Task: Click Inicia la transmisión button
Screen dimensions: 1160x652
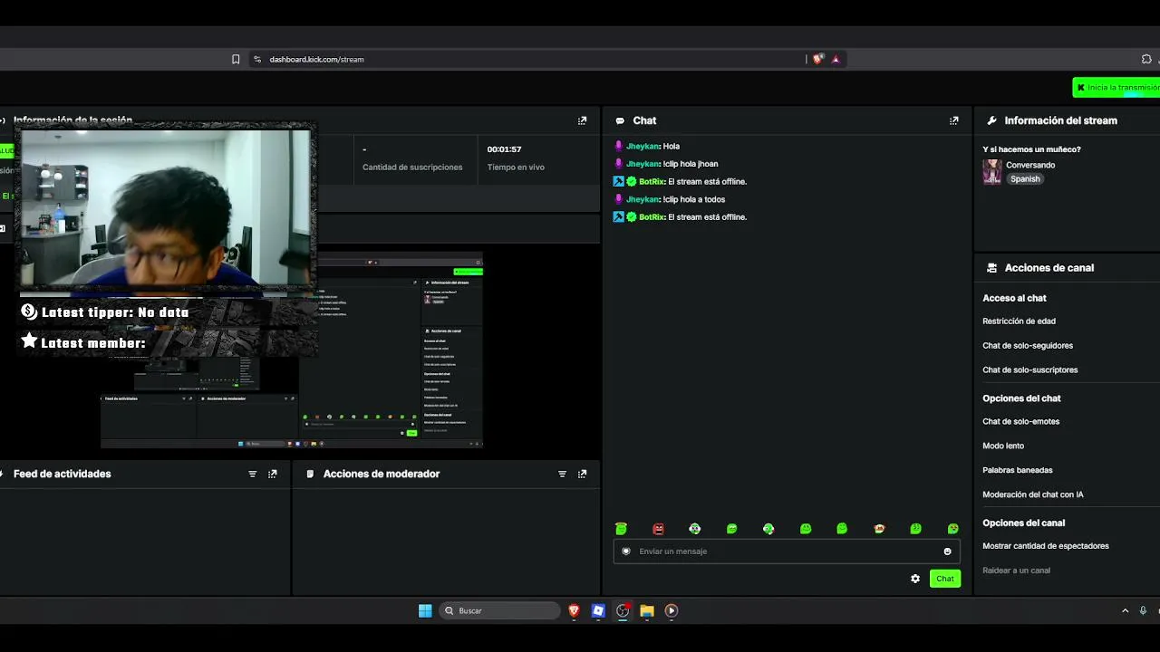Action: 1116,87
